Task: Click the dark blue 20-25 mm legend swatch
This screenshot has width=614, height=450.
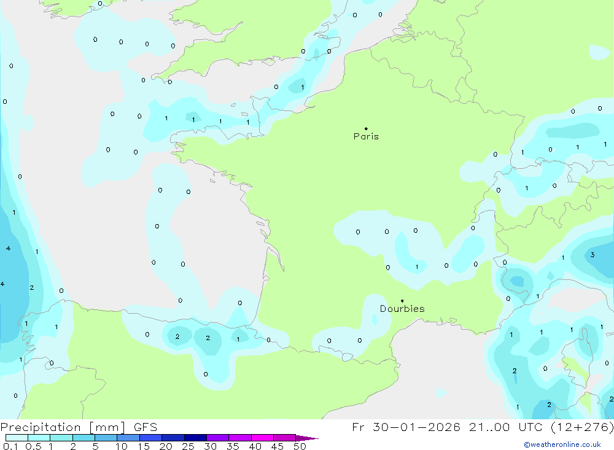Action: 173,438
